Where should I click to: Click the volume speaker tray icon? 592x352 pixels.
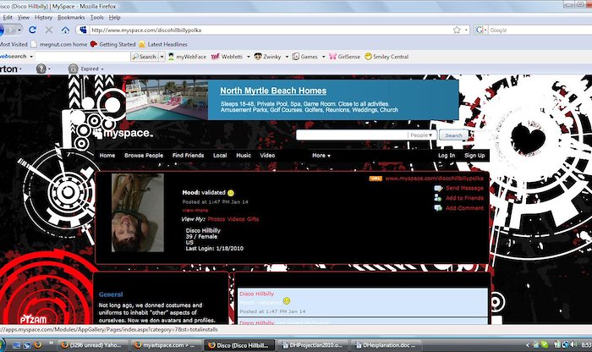point(574,344)
